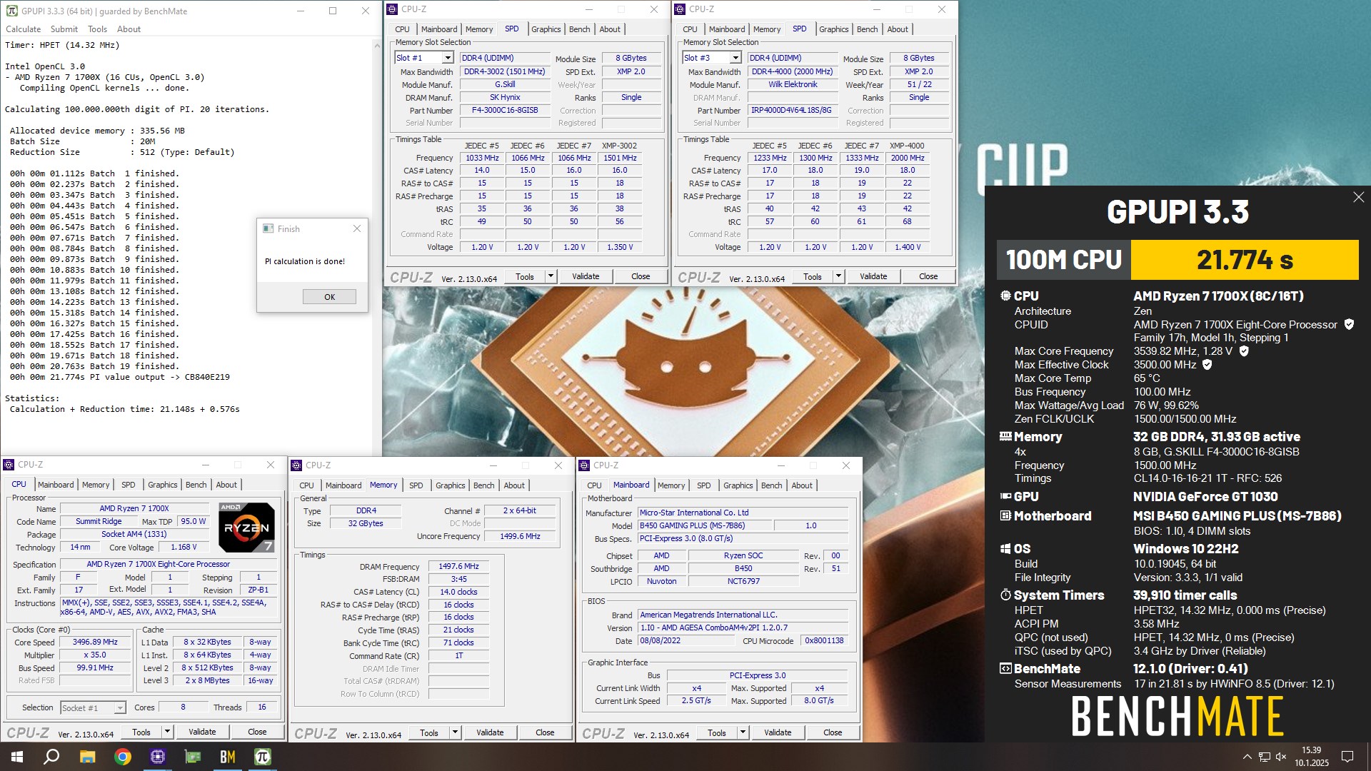
Task: Open the Calculate menu in GPUPI
Action: [x=24, y=29]
